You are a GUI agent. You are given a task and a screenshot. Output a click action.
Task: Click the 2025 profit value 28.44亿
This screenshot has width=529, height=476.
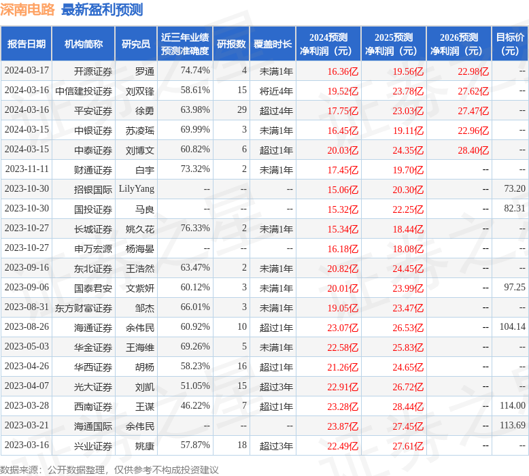(408, 407)
